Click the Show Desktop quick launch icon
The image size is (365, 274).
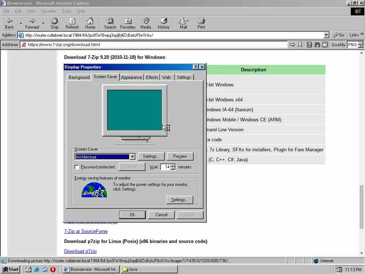29,269
